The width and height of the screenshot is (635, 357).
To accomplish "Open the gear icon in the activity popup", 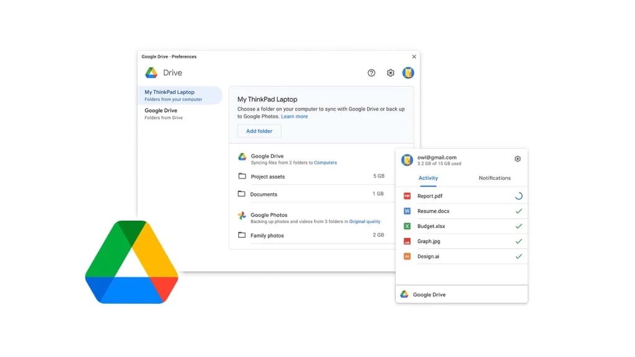I will [x=518, y=159].
